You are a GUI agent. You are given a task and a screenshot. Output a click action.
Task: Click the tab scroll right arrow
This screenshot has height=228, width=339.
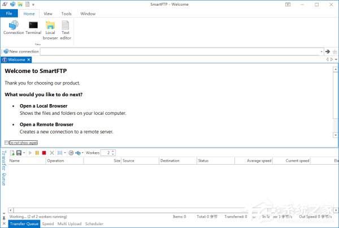[332, 59]
